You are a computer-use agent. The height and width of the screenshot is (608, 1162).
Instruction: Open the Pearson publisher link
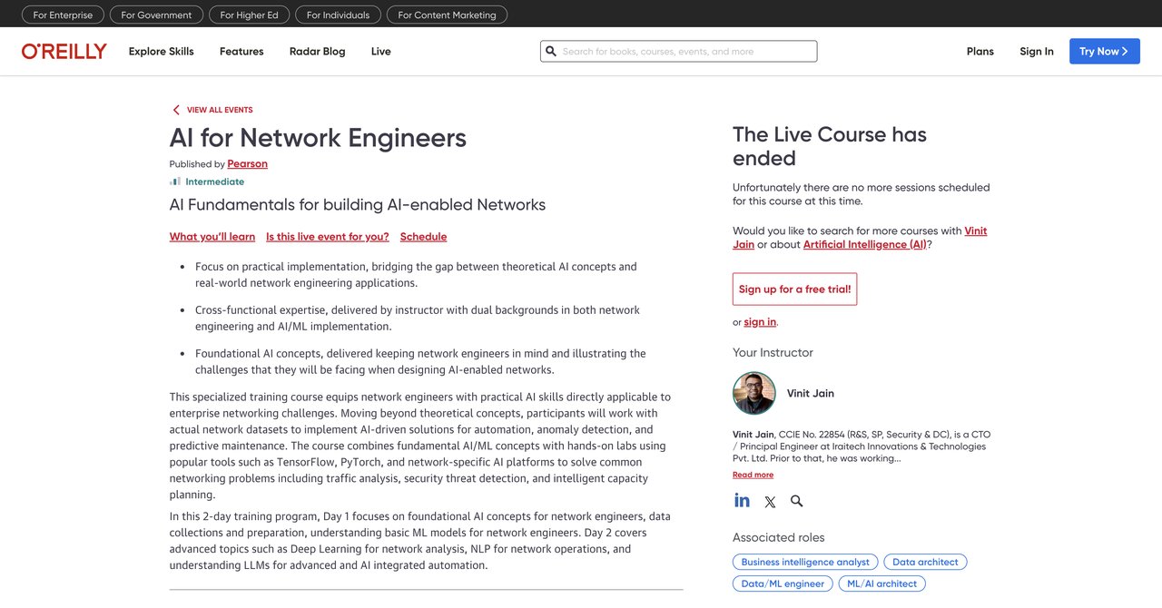(248, 164)
